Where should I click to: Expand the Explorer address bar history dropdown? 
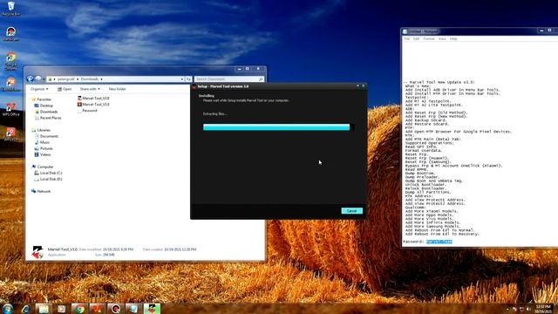182,79
